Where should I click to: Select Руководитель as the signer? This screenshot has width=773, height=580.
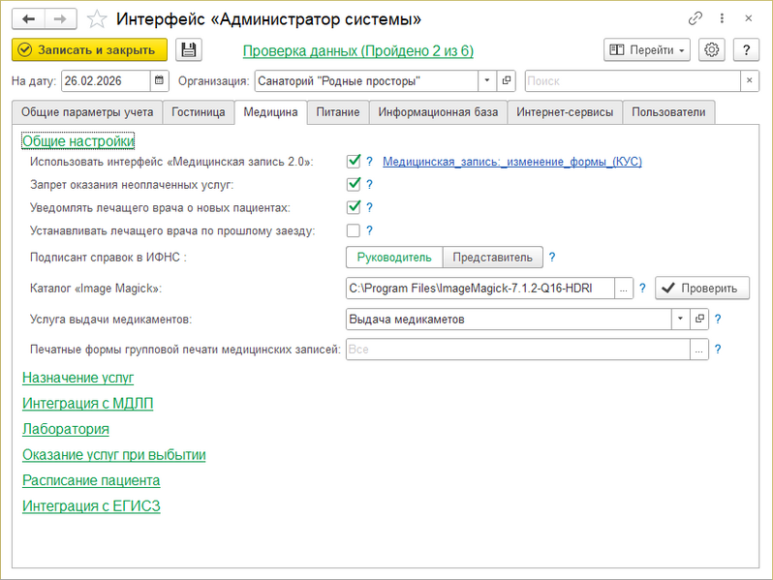pos(394,258)
